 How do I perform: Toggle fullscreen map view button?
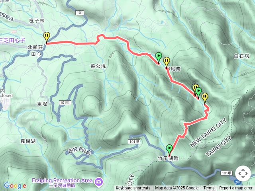pyautogui.click(x=243, y=173)
